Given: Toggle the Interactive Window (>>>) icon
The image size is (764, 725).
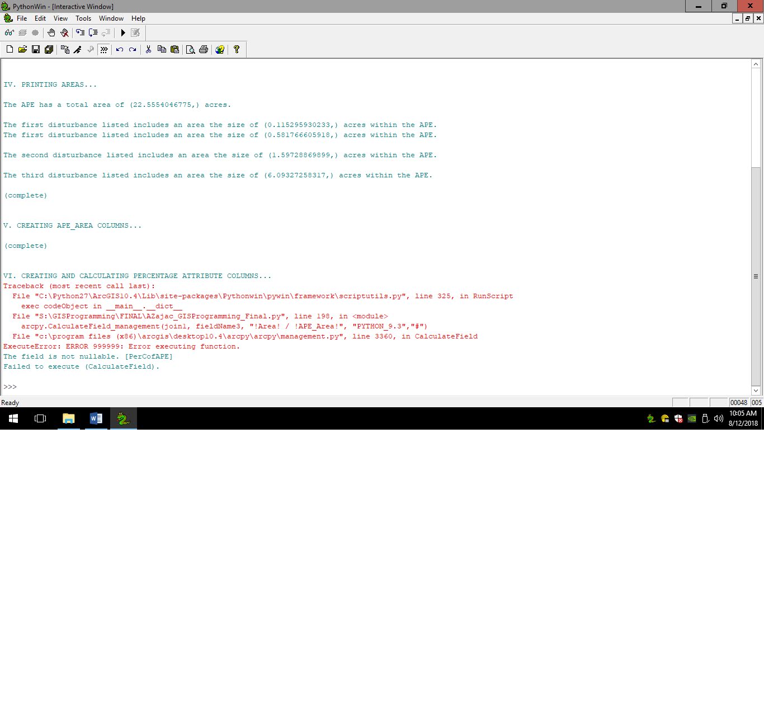Looking at the screenshot, I should pos(104,49).
